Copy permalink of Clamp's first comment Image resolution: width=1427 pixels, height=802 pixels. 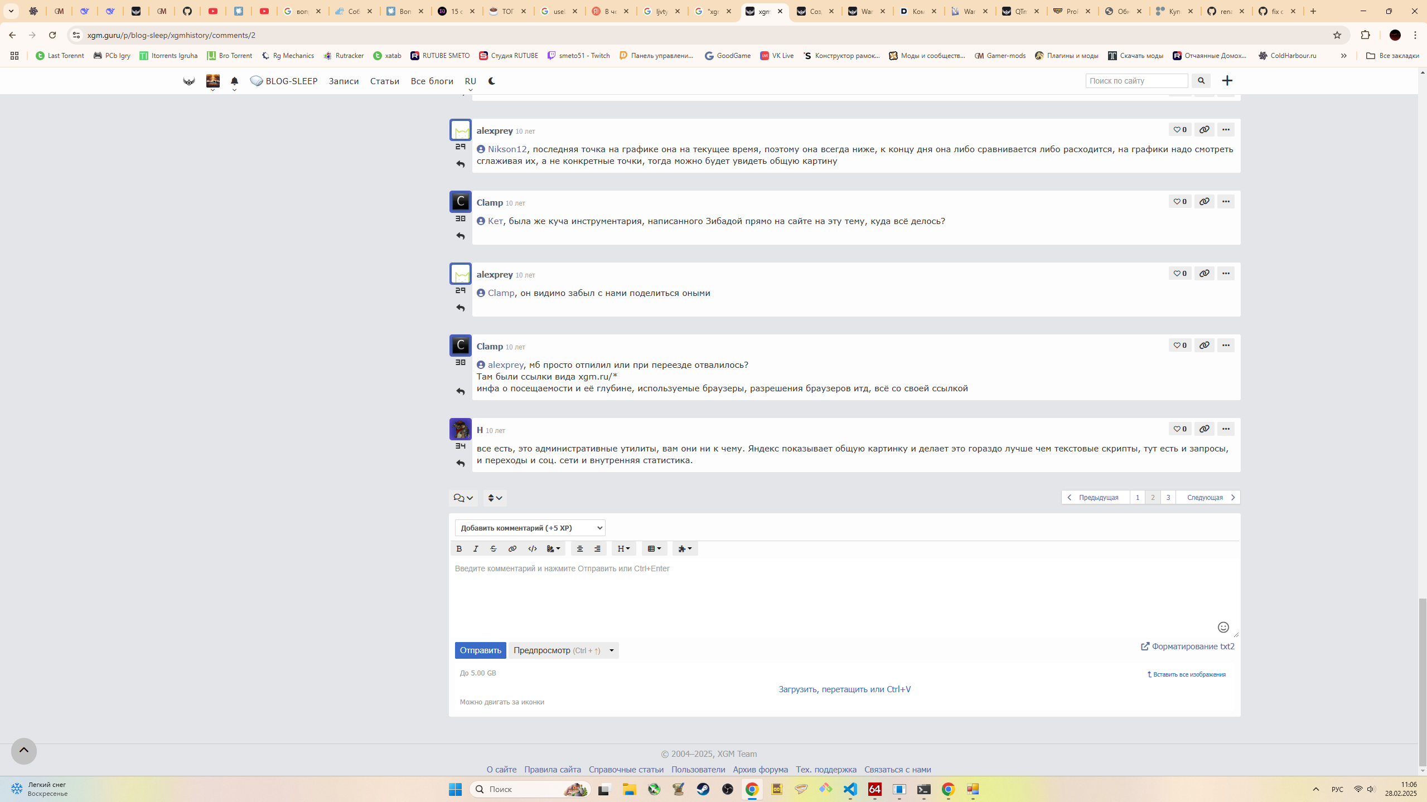[x=1204, y=201]
